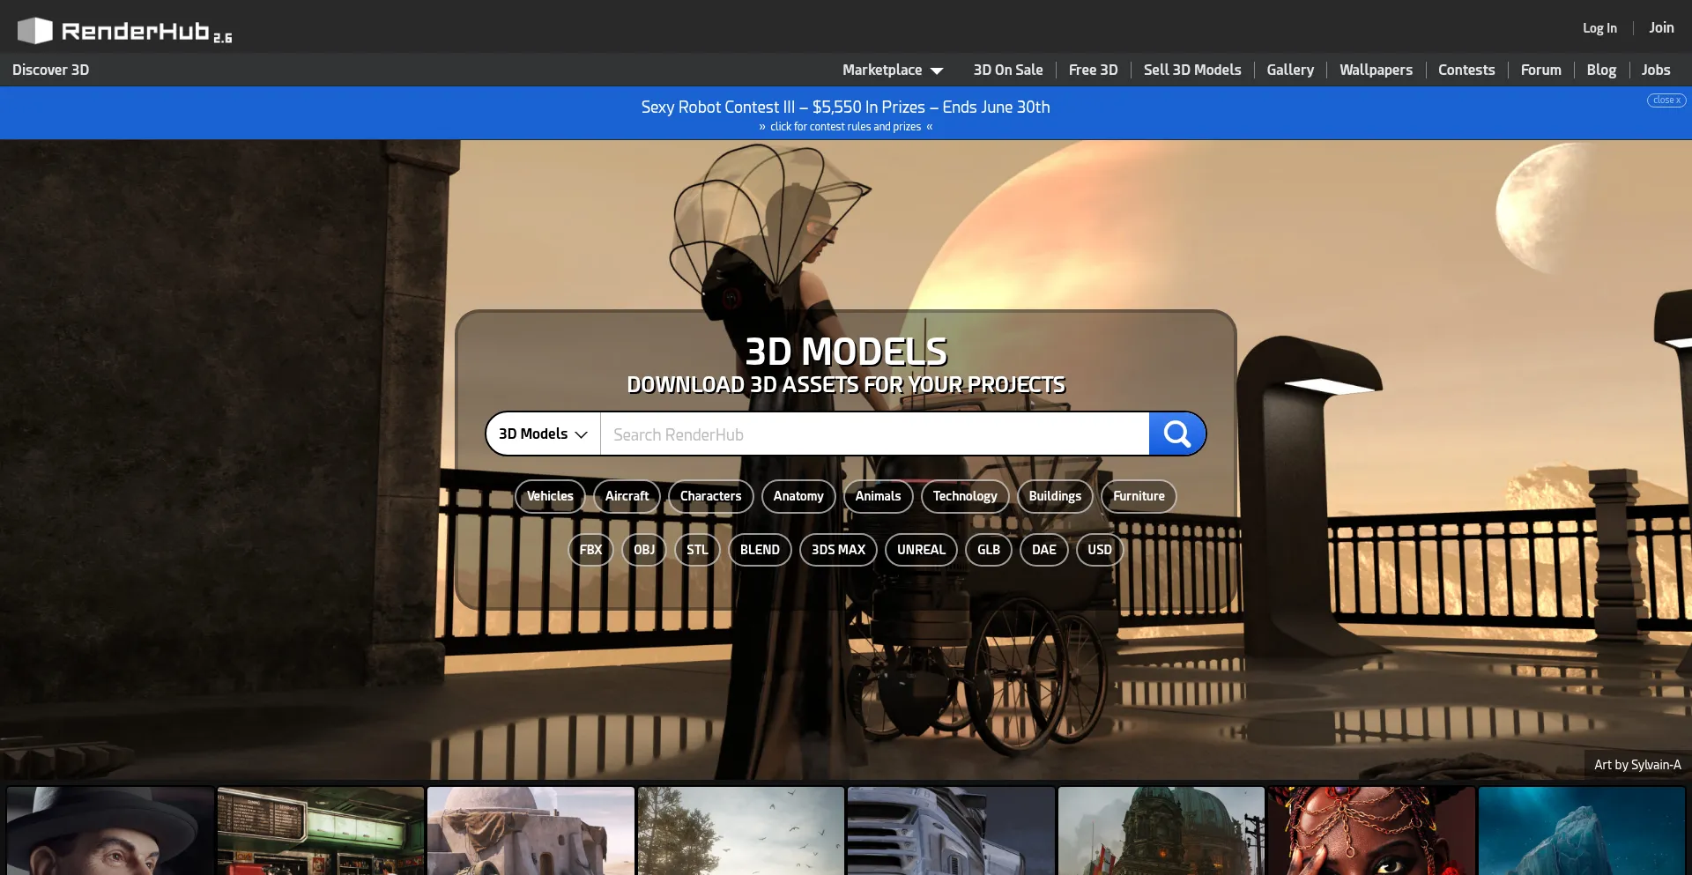The height and width of the screenshot is (875, 1692).
Task: Open the Jobs page
Action: 1656,70
